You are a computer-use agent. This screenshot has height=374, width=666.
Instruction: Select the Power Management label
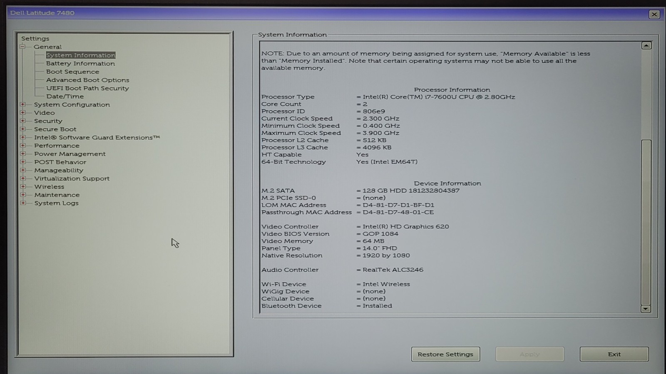70,154
